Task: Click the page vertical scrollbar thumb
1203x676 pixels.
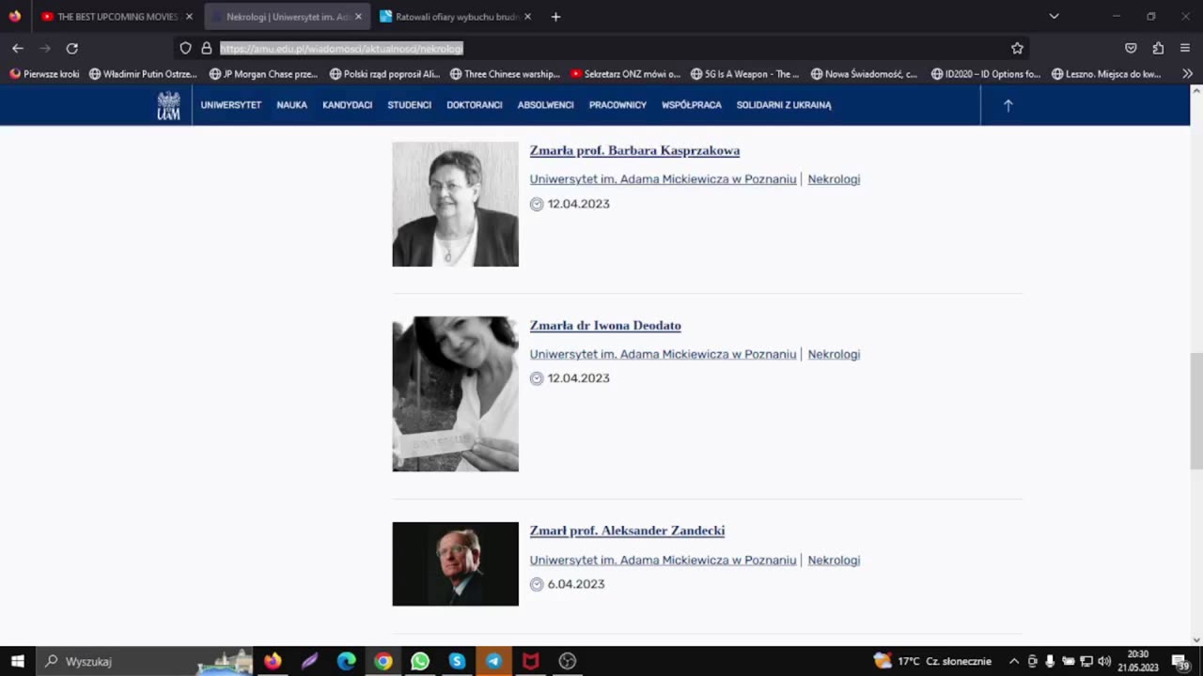Action: pyautogui.click(x=1196, y=410)
